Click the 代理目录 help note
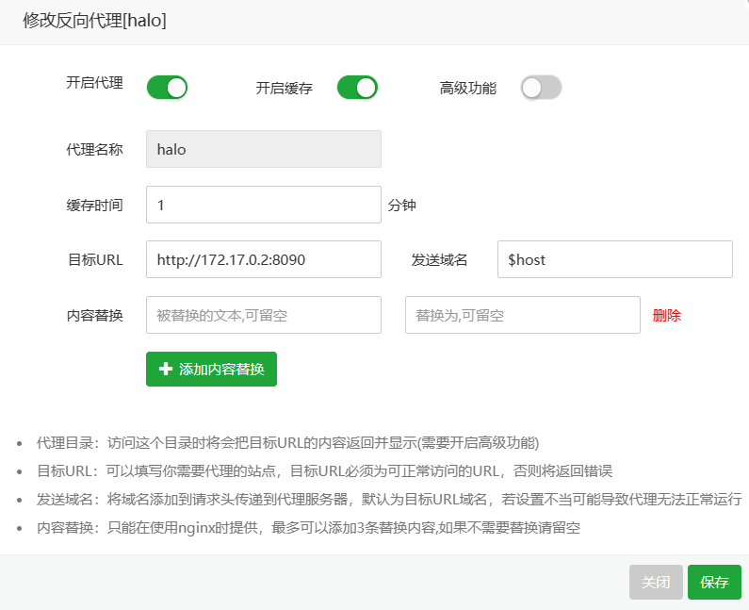749x610 pixels. click(x=288, y=443)
